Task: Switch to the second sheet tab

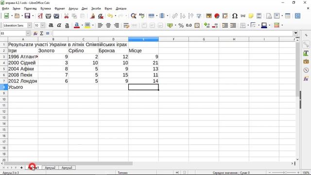Action: (x=50, y=168)
